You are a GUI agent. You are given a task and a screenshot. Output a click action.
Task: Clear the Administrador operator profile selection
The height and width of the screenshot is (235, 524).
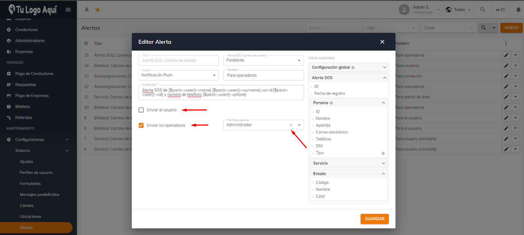[x=291, y=125]
